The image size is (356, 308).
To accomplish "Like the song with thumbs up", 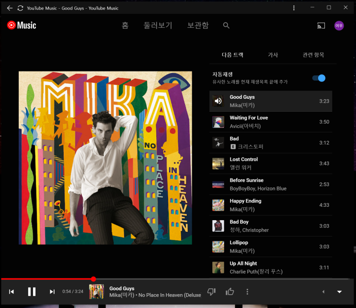I will coord(230,292).
